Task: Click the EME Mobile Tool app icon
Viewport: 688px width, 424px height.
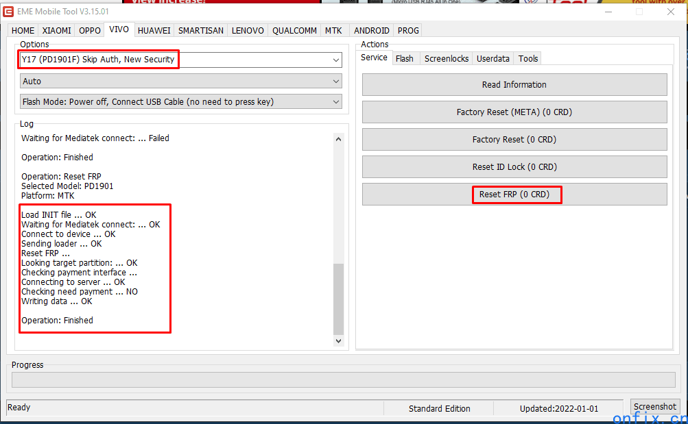Action: (9, 12)
